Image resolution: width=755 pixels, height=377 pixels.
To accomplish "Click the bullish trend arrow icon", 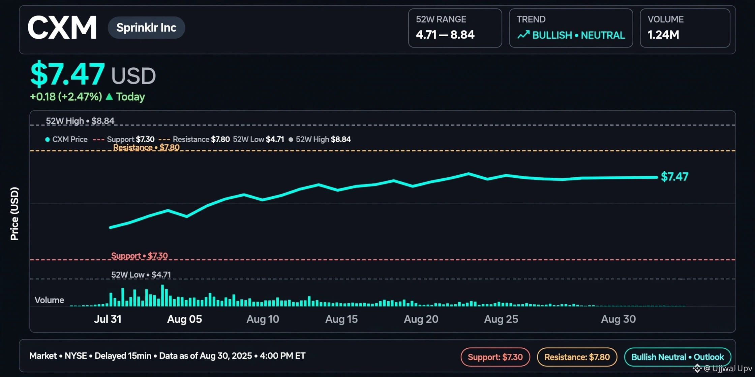I will [x=523, y=35].
